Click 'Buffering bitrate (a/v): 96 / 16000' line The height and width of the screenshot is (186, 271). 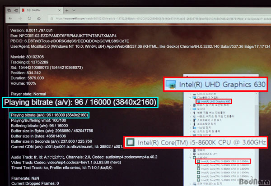(x=39, y=126)
